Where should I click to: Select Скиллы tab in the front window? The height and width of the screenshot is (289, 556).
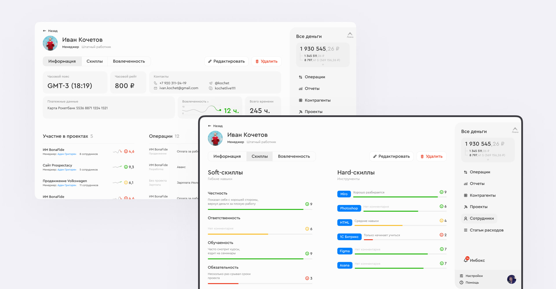point(259,156)
